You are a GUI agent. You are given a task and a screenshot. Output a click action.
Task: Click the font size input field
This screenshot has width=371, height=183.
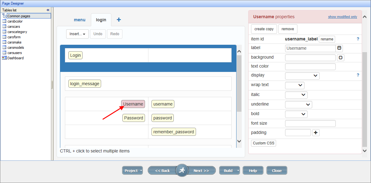click(x=310, y=123)
